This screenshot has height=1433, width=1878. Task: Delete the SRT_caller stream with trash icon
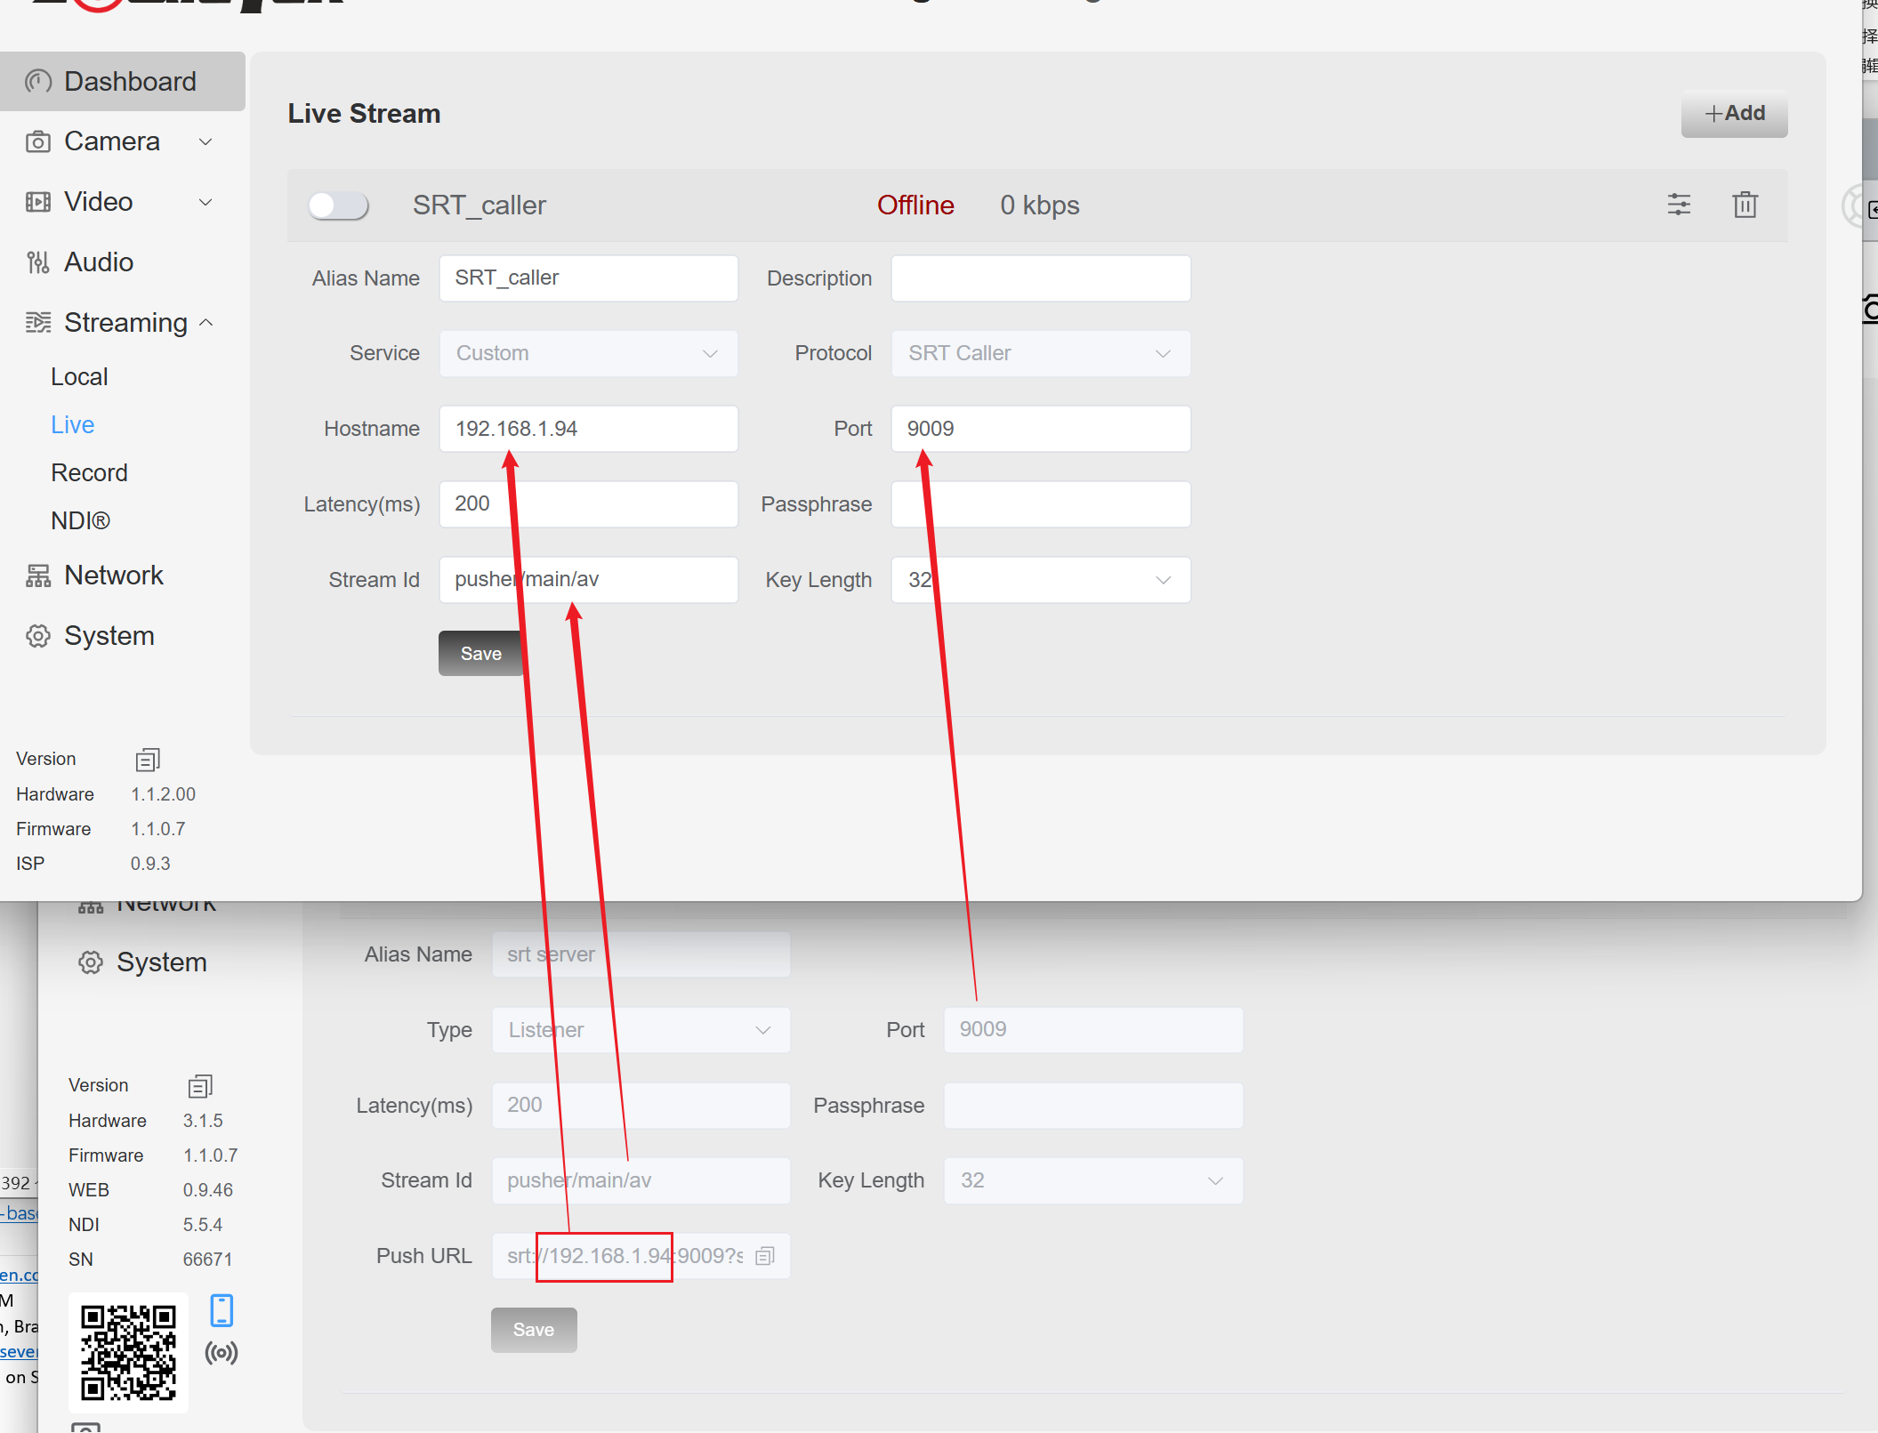coord(1745,205)
